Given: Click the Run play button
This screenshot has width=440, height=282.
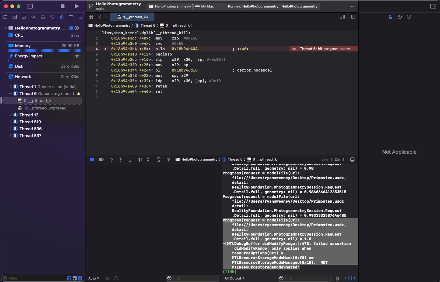Looking at the screenshot, I should [77, 6].
